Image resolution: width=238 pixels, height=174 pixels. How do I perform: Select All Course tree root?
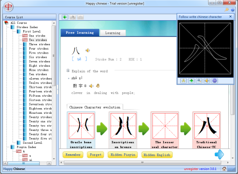tap(19, 23)
